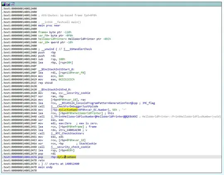
Task: Click the helloWorldPrinter variable definition
Action: click(x=74, y=39)
